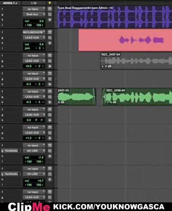Click the plus icon next to +0.6 volume
The image size is (172, 211).
[x=50, y=66]
